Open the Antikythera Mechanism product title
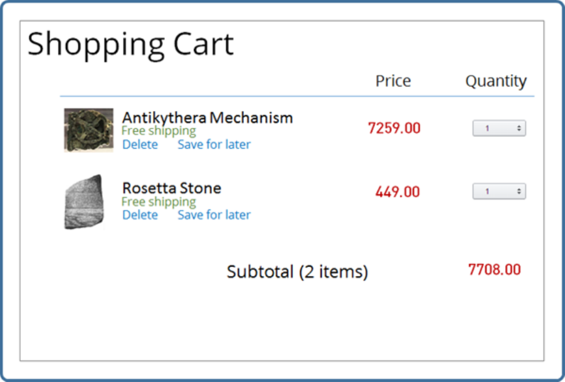The image size is (565, 382). coord(207,117)
